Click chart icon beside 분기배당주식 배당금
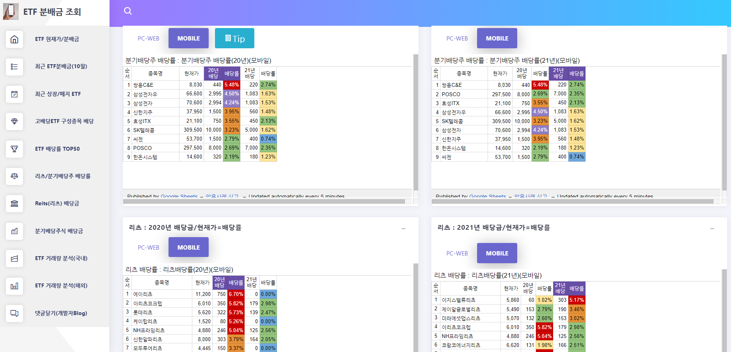This screenshot has width=731, height=352. click(14, 231)
